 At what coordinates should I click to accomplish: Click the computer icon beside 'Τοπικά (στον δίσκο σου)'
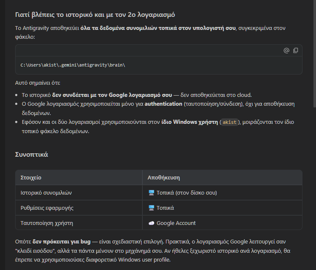tap(151, 193)
